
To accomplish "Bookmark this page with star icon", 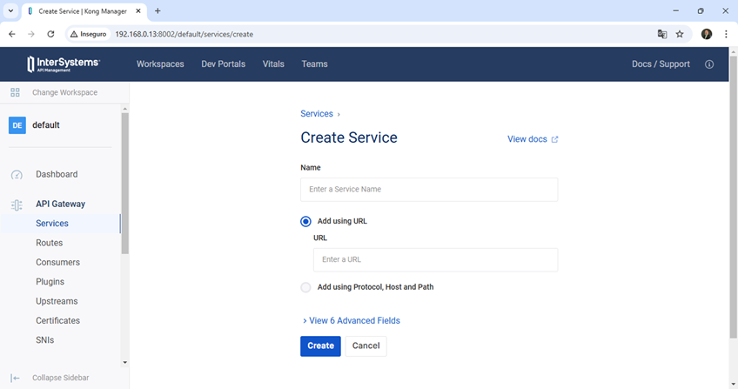I will (x=680, y=34).
